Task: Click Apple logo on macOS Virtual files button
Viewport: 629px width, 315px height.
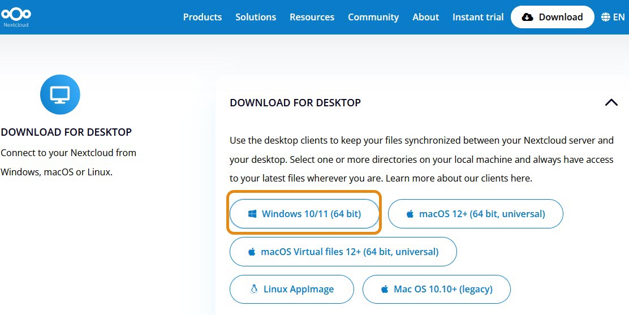Action: [x=252, y=252]
